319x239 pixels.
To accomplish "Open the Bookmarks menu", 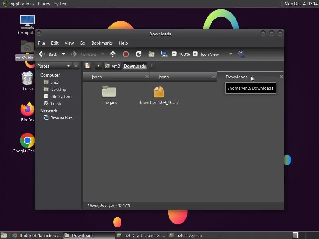I will pyautogui.click(x=102, y=43).
